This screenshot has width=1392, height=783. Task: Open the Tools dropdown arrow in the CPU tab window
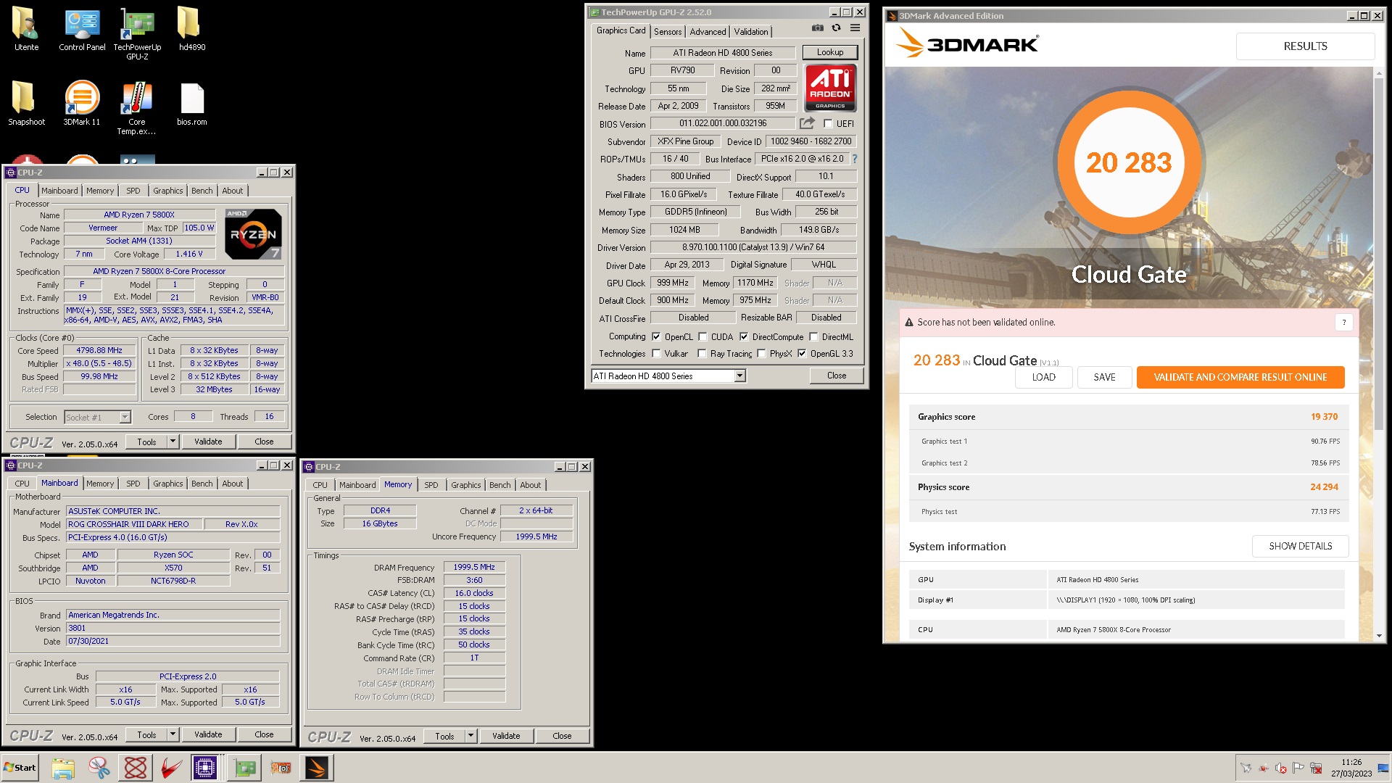(x=173, y=442)
